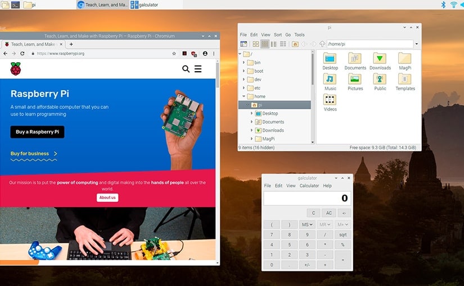
Task: Open the path history dropdown arrow
Action: tap(417, 44)
